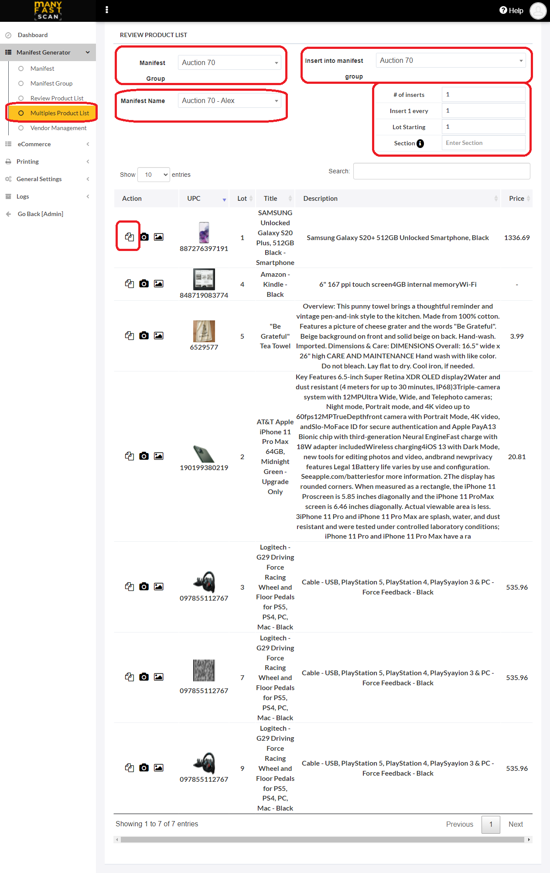Click the user avatar icon
Image resolution: width=550 pixels, height=873 pixels.
(538, 10)
